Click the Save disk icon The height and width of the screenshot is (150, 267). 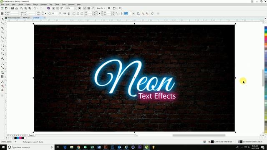click(13, 8)
